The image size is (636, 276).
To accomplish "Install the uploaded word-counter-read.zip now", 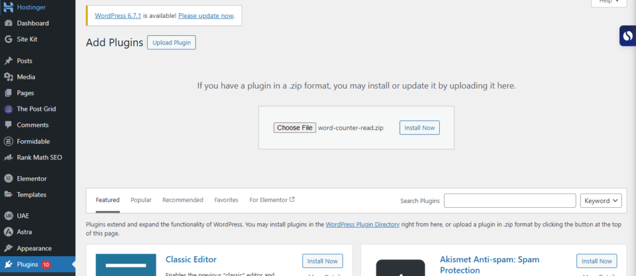I will click(x=419, y=128).
